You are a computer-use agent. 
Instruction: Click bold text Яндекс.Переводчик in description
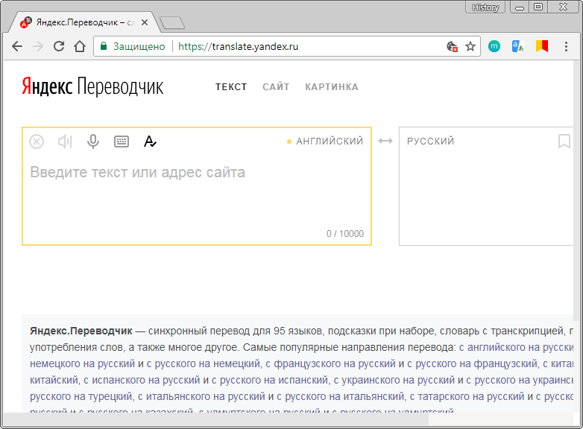pyautogui.click(x=81, y=331)
